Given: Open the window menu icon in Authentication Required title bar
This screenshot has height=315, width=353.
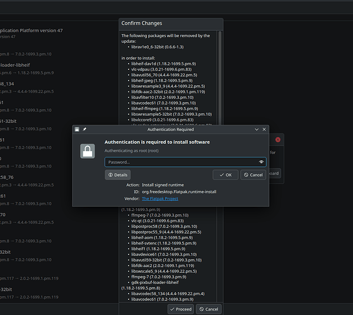Looking at the screenshot, I should pos(77,129).
